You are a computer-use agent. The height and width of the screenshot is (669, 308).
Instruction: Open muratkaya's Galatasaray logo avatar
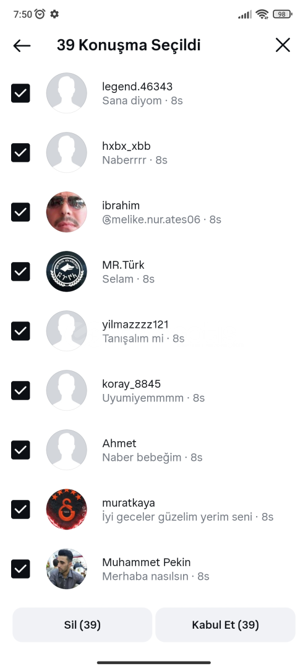(66, 509)
